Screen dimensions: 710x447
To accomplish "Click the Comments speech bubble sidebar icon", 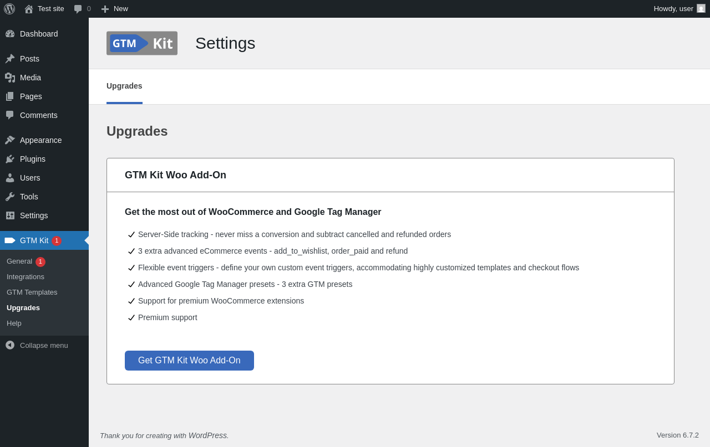I will [10, 115].
